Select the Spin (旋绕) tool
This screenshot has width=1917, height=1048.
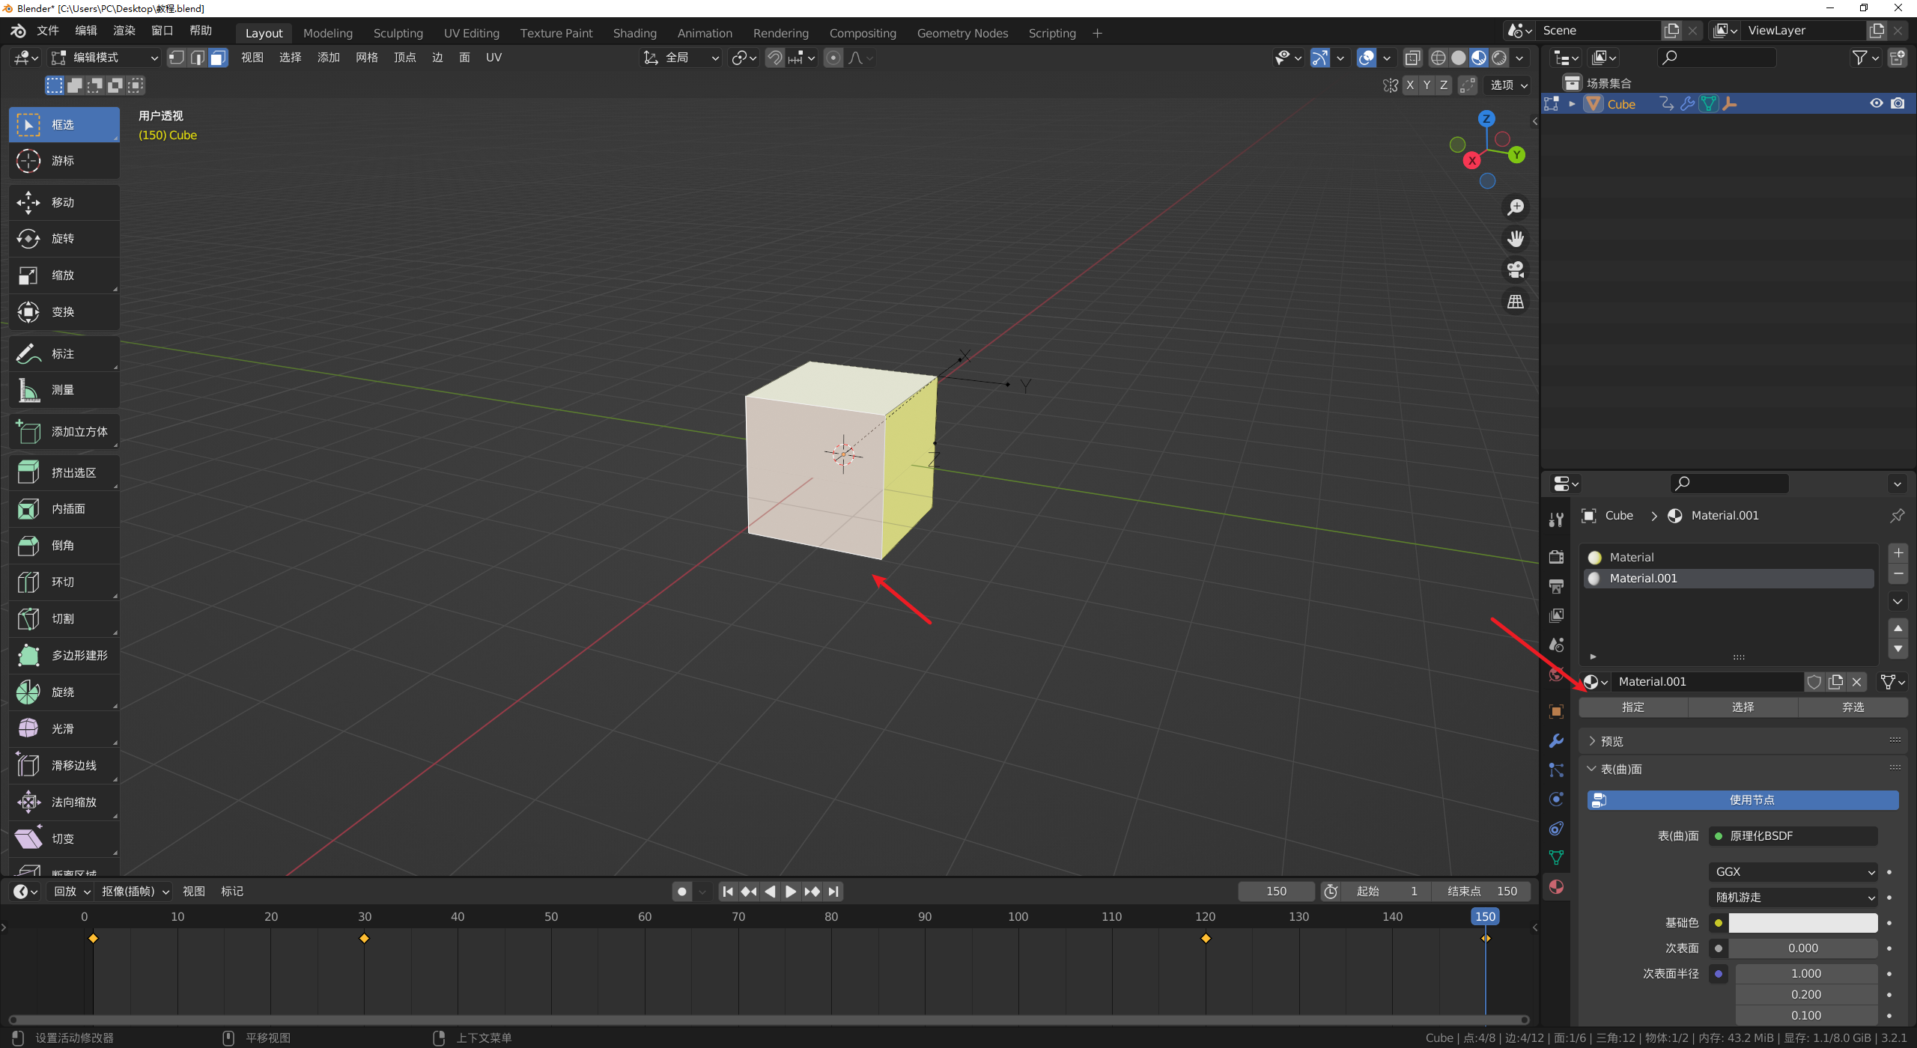coord(63,692)
